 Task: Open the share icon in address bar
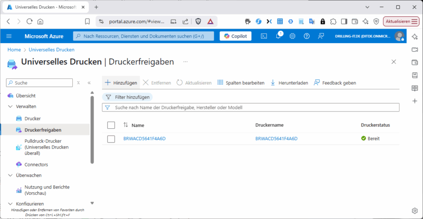pos(185,22)
